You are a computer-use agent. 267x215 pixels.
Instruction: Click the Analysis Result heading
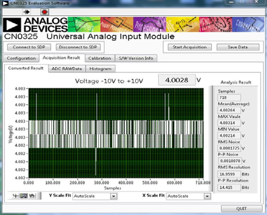click(x=236, y=82)
